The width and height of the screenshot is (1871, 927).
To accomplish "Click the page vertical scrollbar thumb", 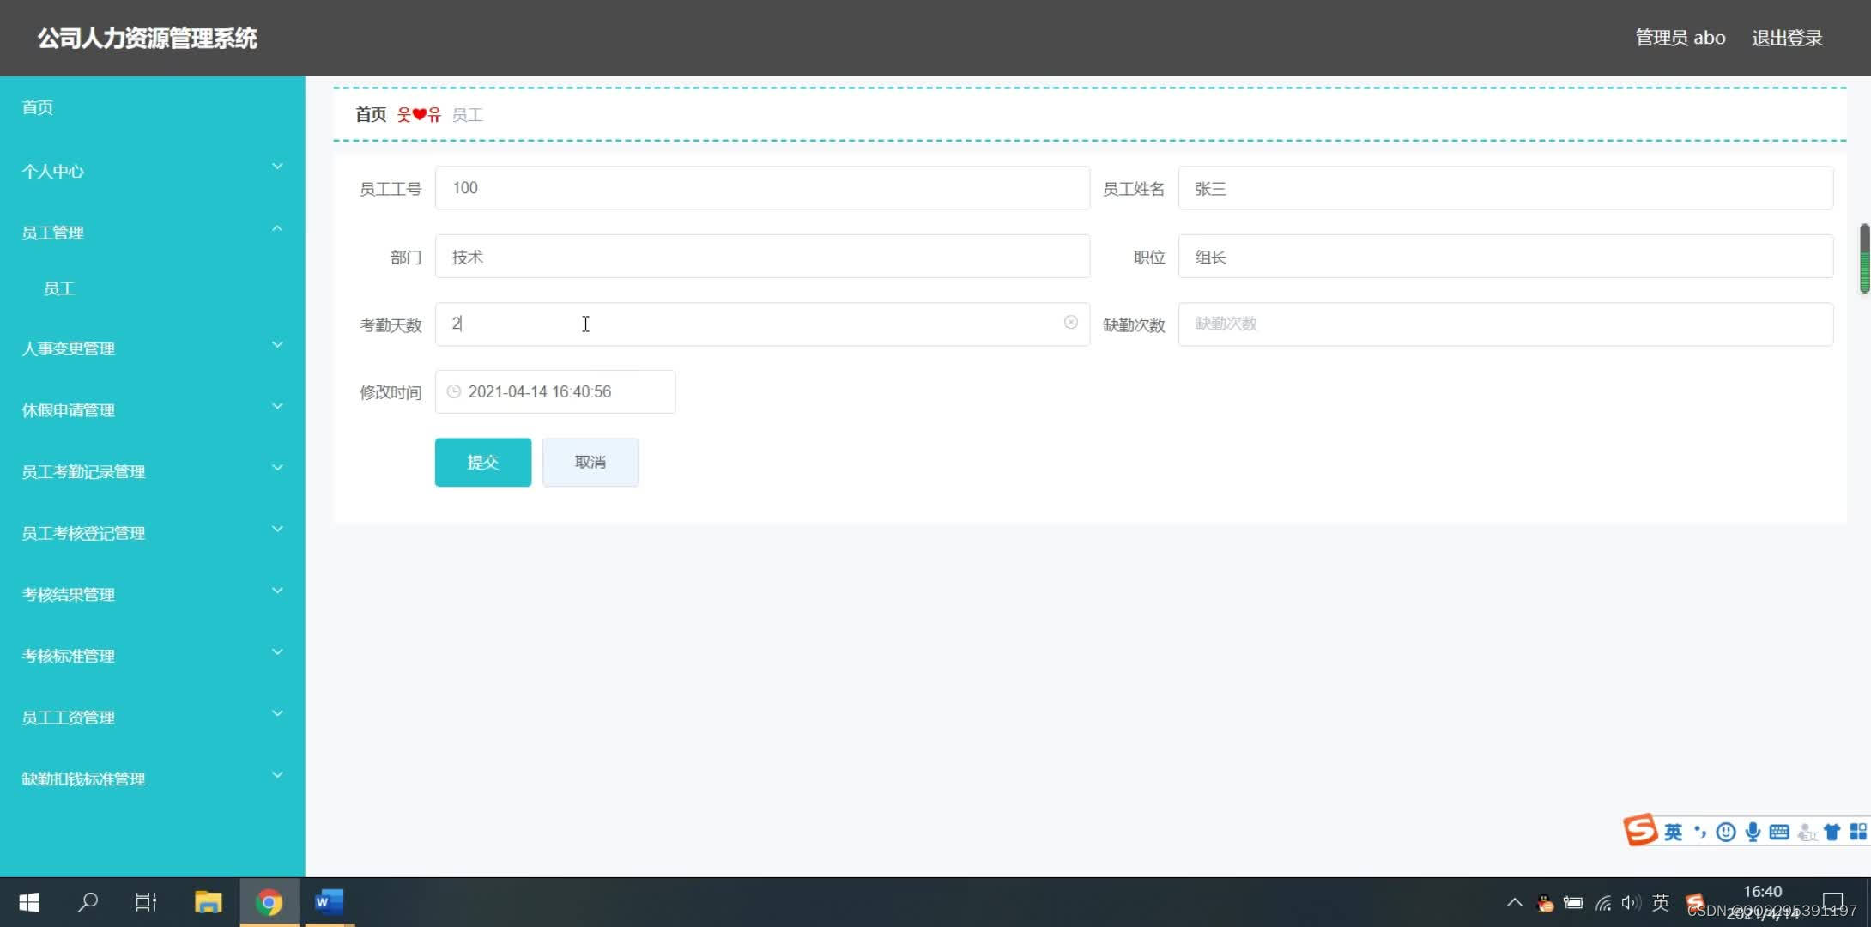I will click(1864, 258).
